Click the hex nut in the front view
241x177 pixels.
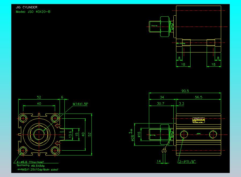click(x=39, y=134)
